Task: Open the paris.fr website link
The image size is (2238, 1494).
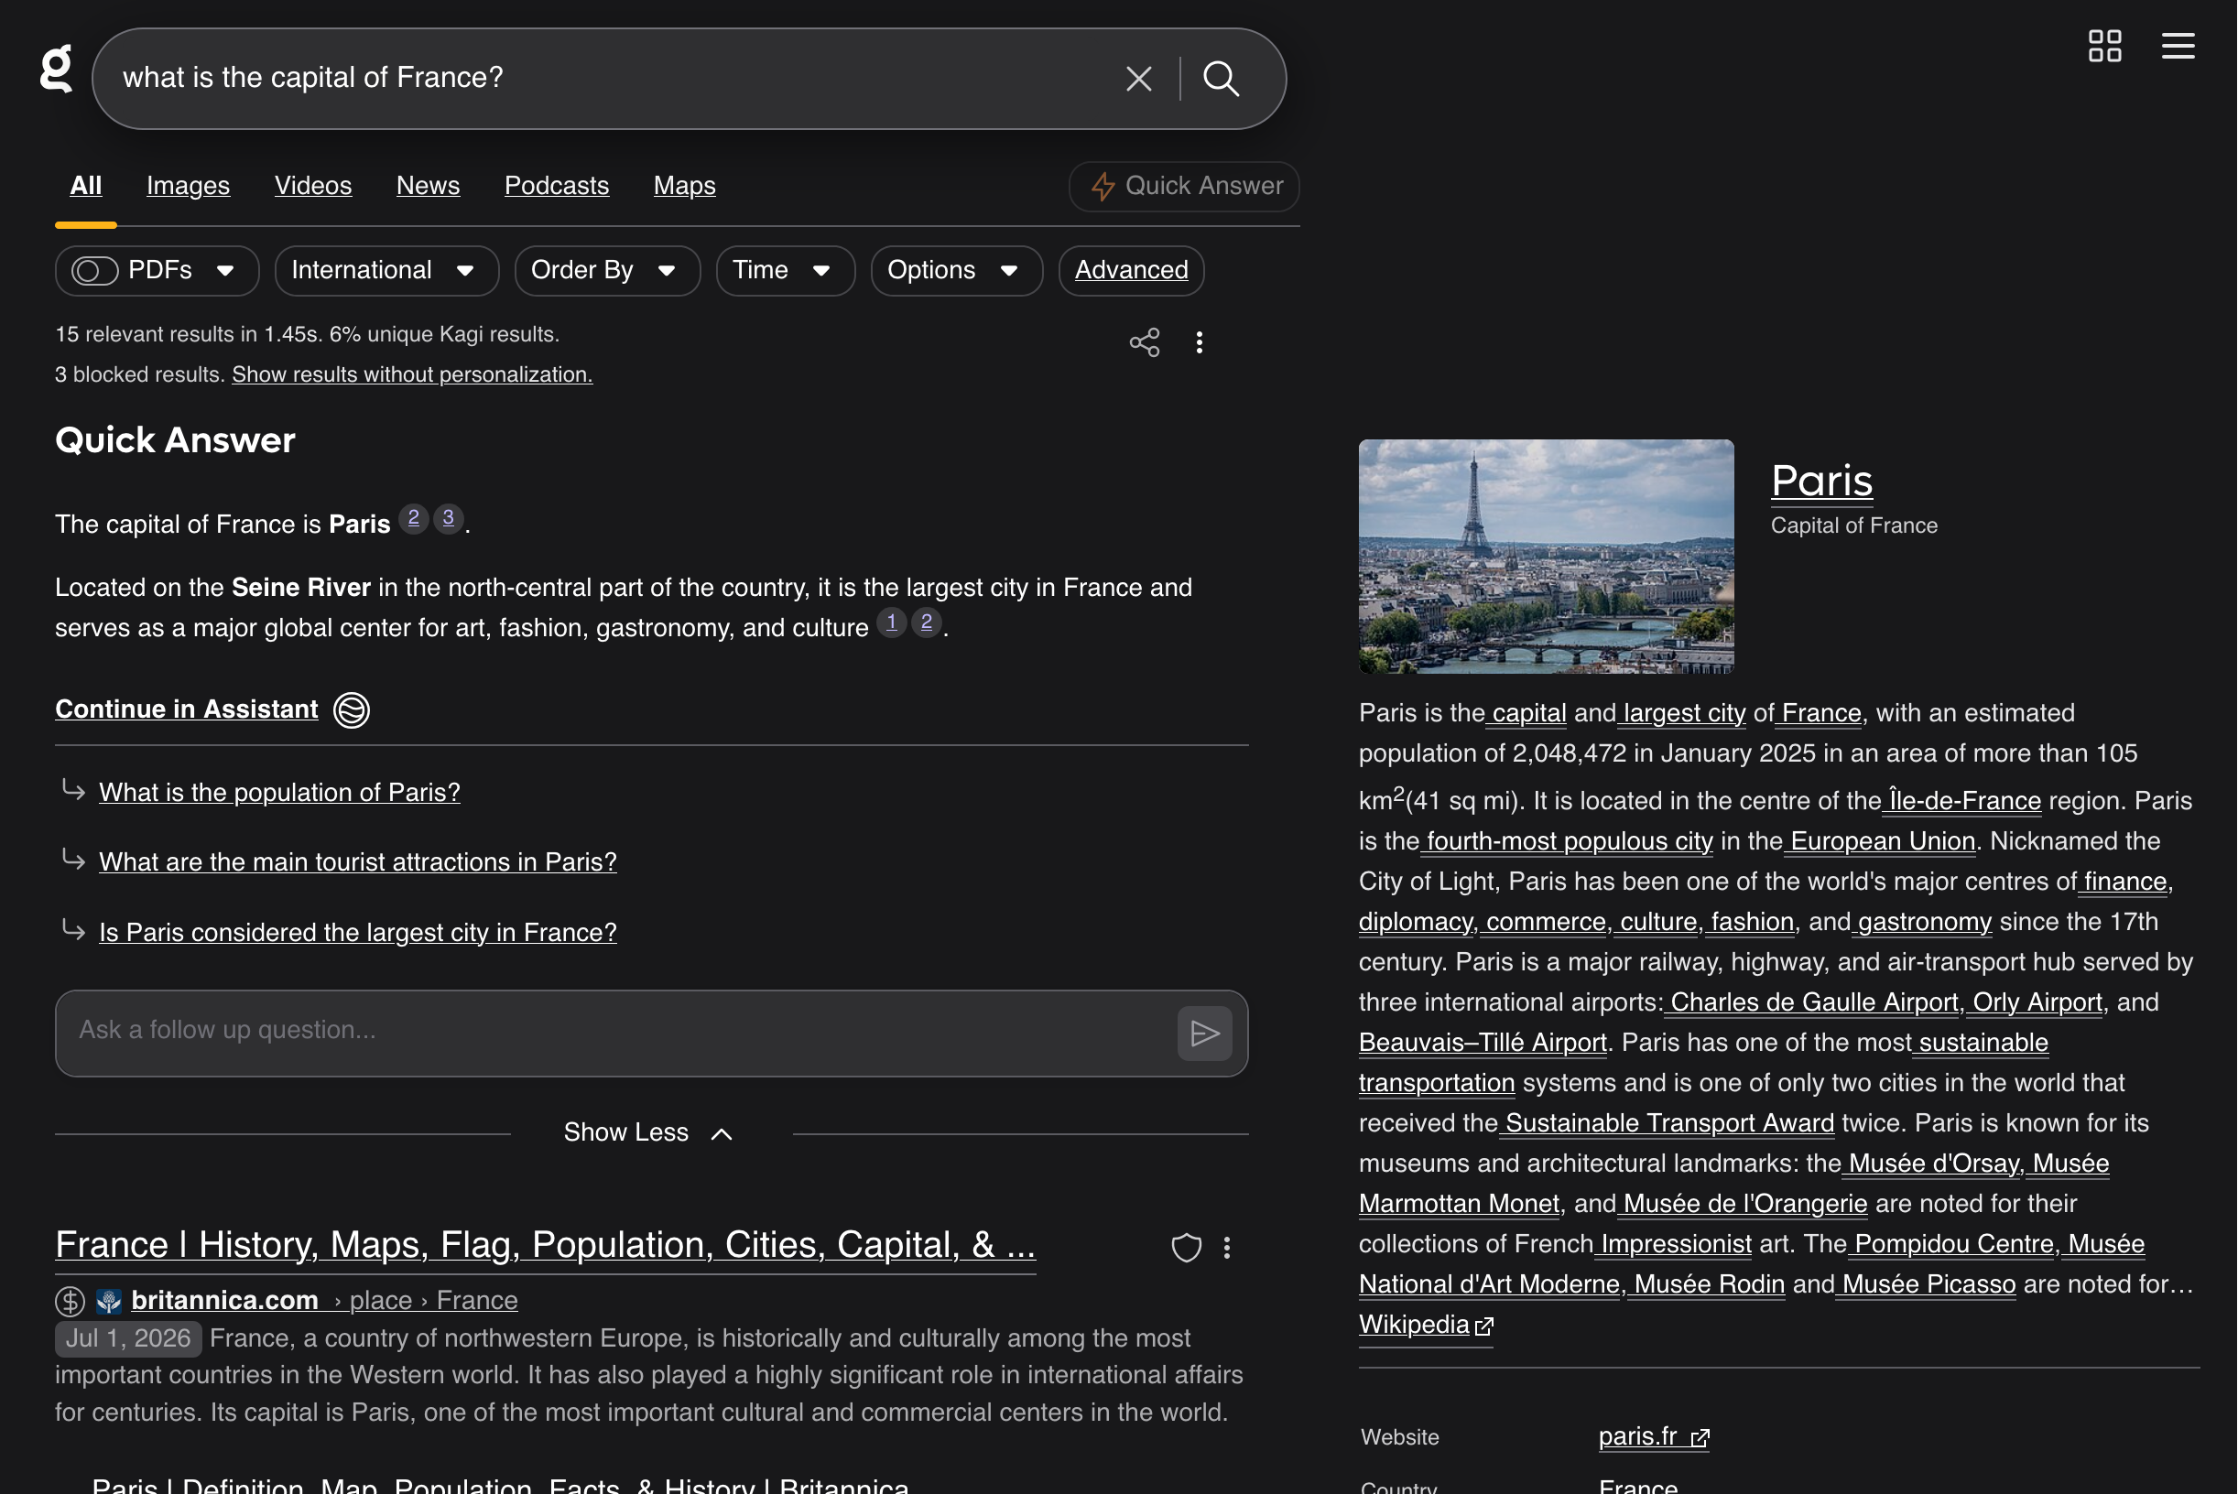Action: [x=1654, y=1437]
